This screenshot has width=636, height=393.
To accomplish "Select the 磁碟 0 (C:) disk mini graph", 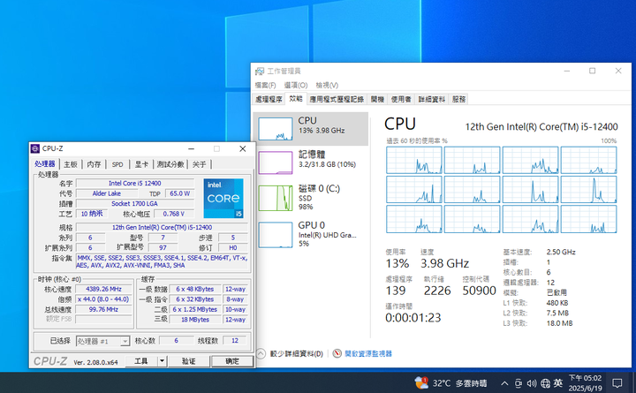I will [x=276, y=199].
